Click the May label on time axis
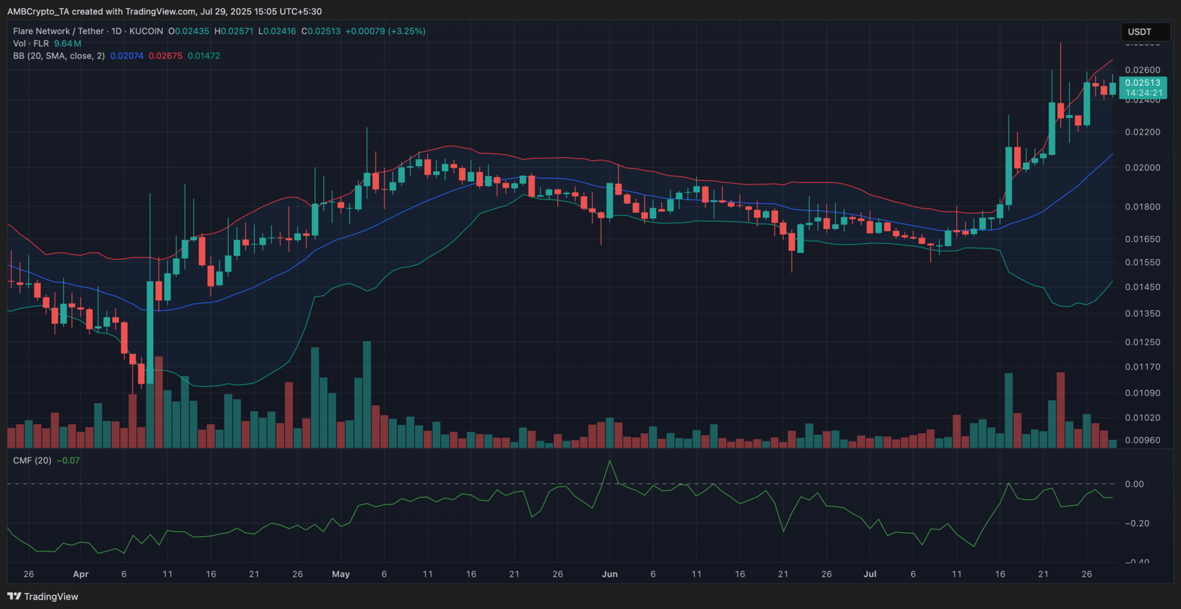The image size is (1181, 609). (x=341, y=574)
